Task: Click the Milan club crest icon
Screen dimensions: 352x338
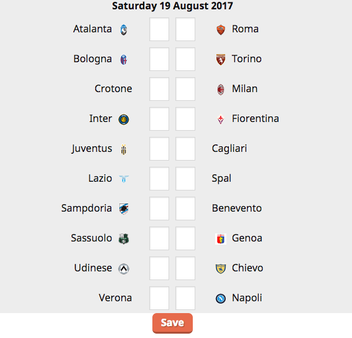Action: point(221,90)
